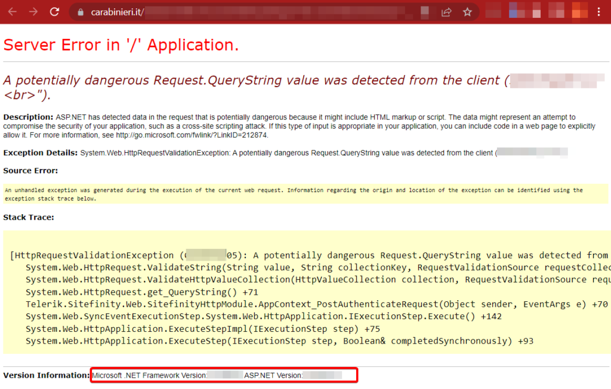Click the browser forward arrow
This screenshot has height=389, width=611.
click(x=33, y=12)
